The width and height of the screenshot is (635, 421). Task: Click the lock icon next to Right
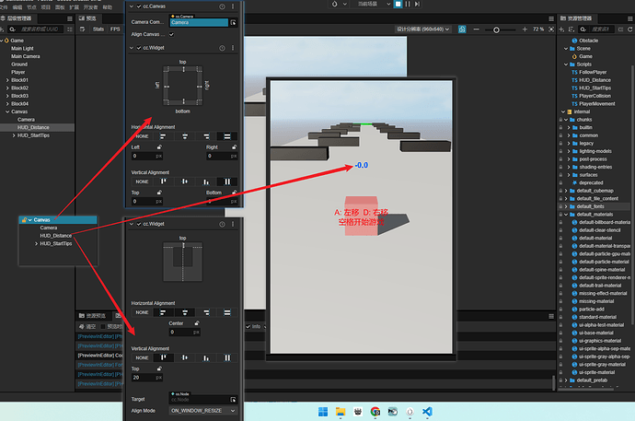tap(234, 147)
